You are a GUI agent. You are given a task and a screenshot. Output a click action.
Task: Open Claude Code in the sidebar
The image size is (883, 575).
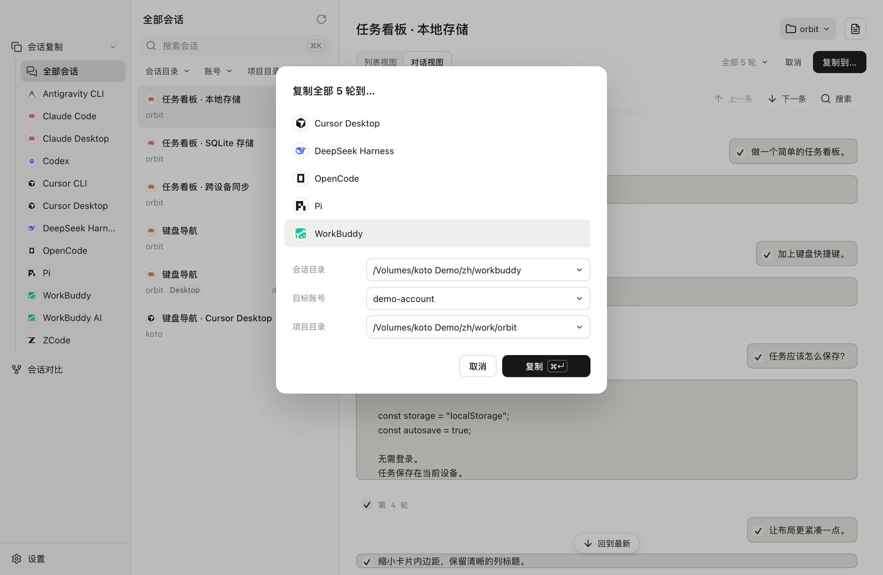coord(73,116)
